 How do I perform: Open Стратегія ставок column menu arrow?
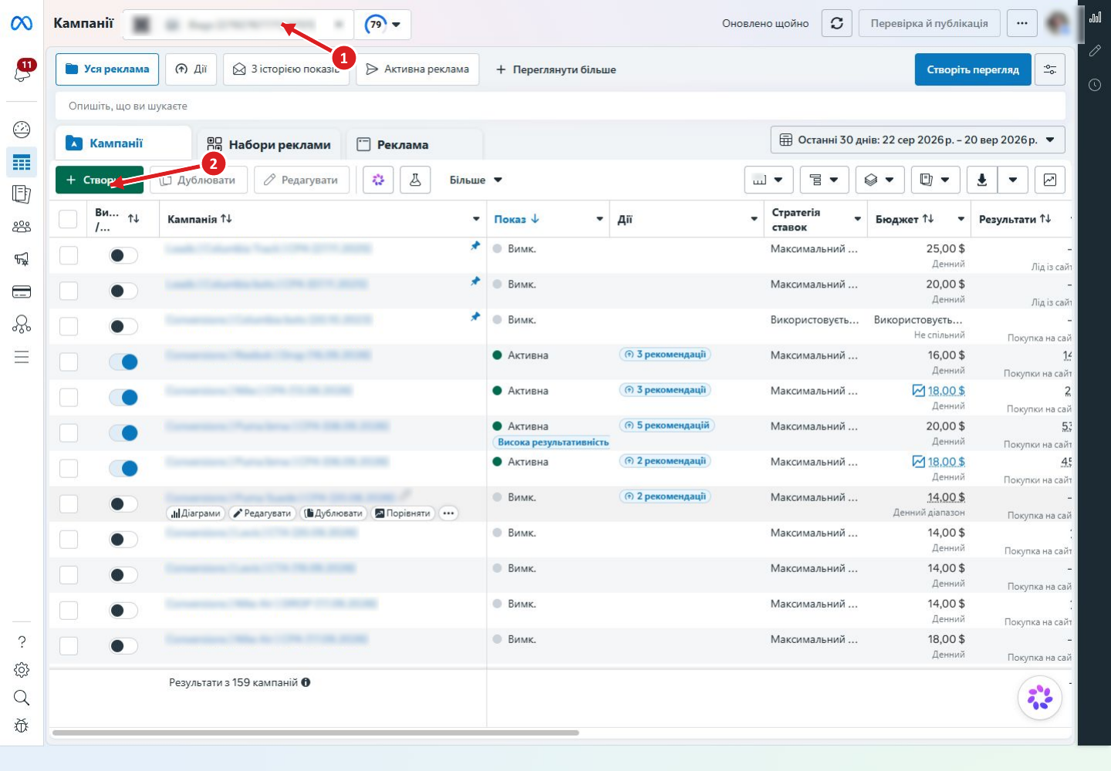click(x=857, y=219)
